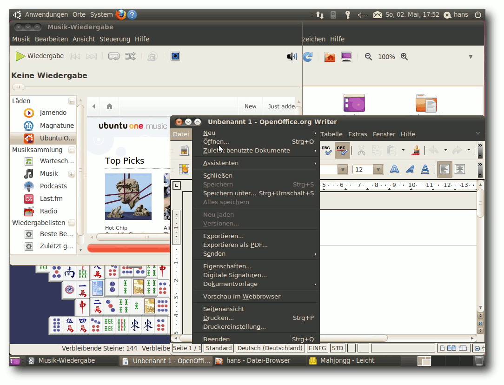Viewport: 504px width, 385px height.
Task: Toggle italic formatting in Writer
Action: point(410,169)
